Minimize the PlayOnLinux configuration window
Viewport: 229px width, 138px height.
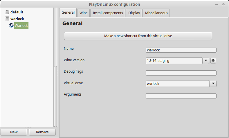[x=217, y=4]
